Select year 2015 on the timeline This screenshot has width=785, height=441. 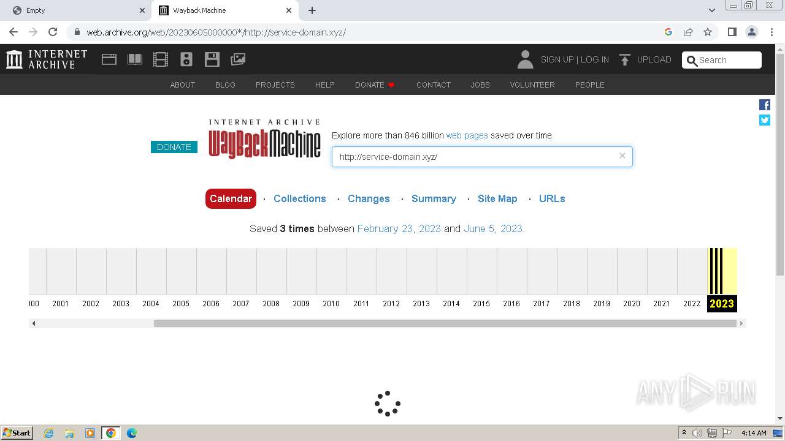tap(481, 303)
